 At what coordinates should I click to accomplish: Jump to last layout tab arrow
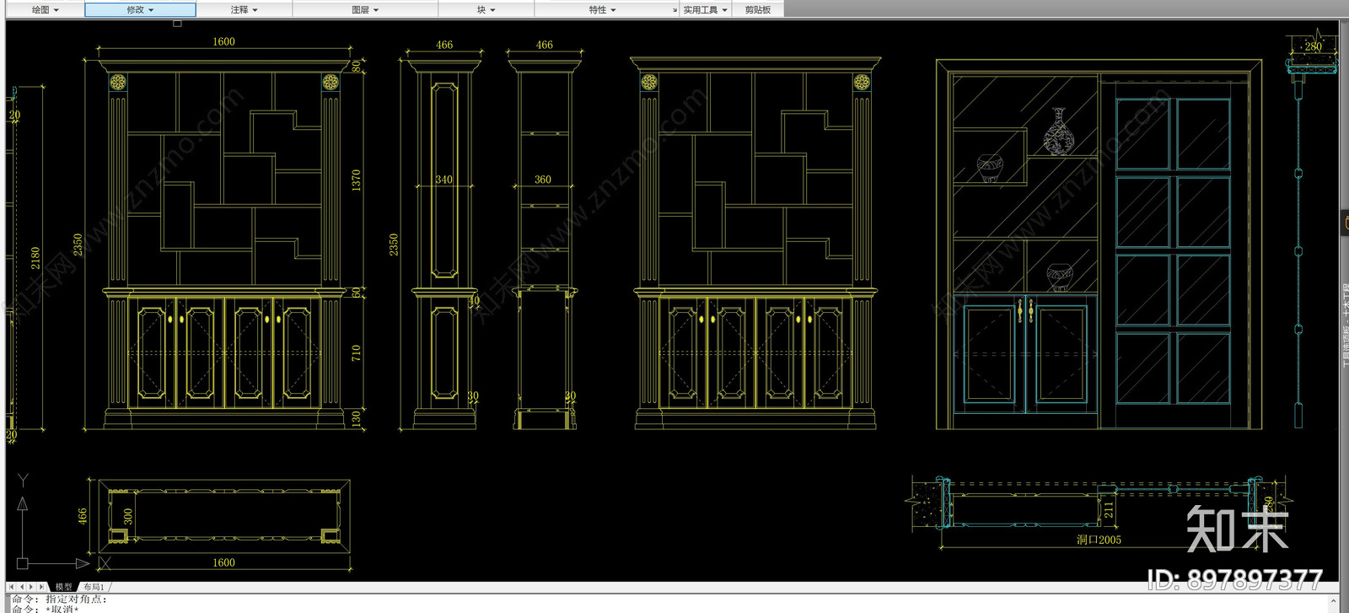(x=42, y=586)
